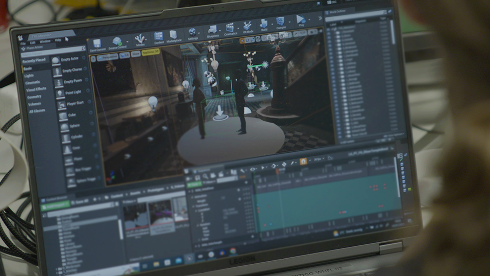
Task: Open the Cinematics dropdown arrow
Action: click(x=238, y=28)
